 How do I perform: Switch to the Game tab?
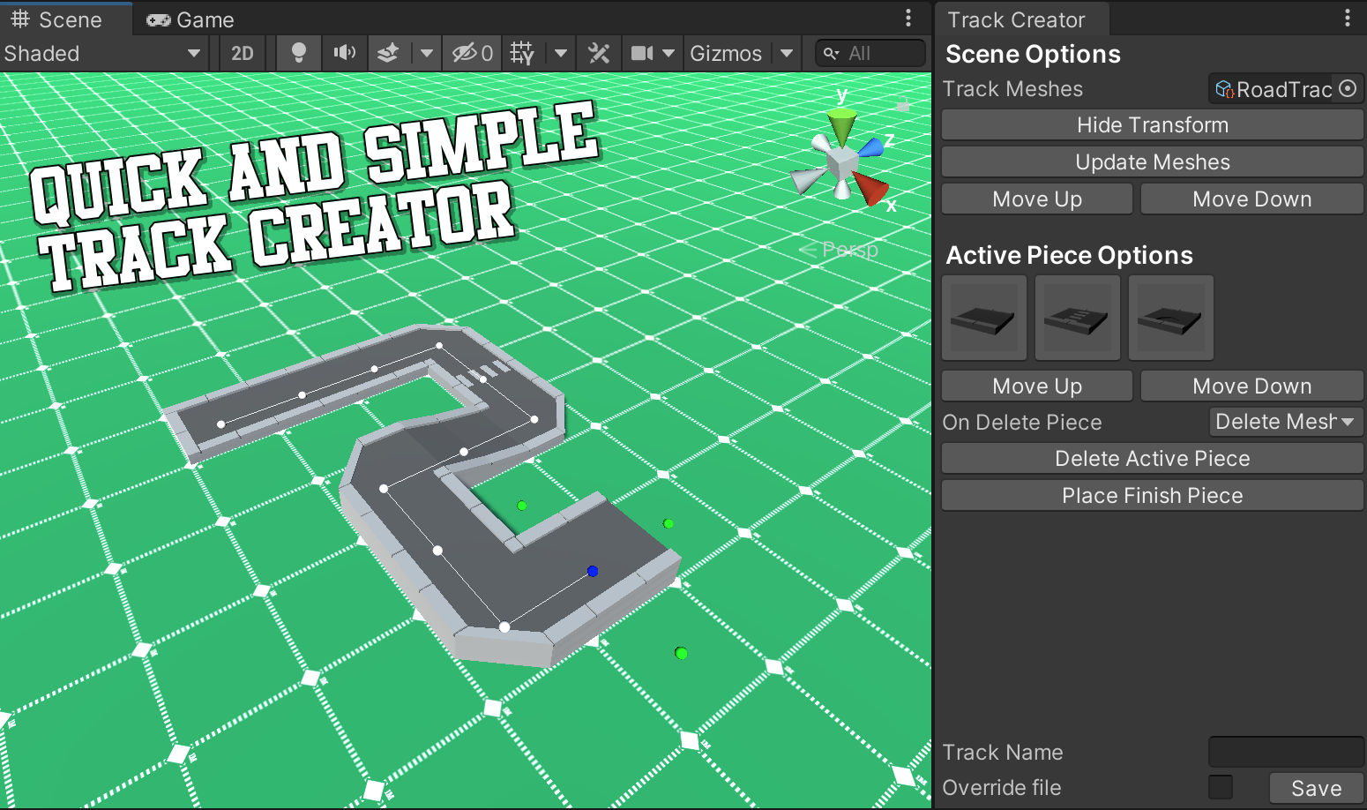coord(190,19)
